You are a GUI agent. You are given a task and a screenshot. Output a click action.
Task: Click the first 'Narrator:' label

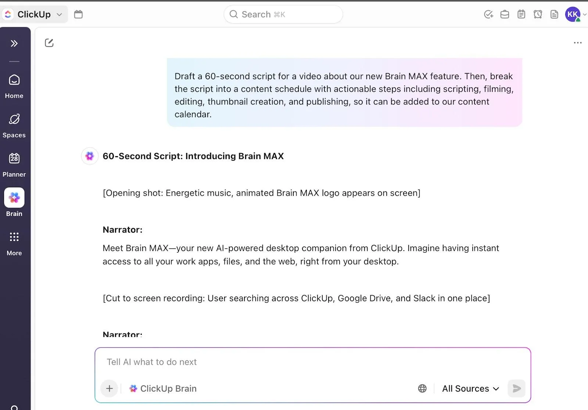coord(122,230)
